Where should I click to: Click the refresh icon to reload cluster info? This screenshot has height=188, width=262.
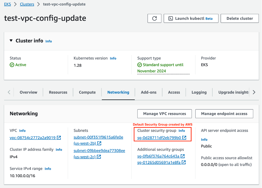click(154, 18)
